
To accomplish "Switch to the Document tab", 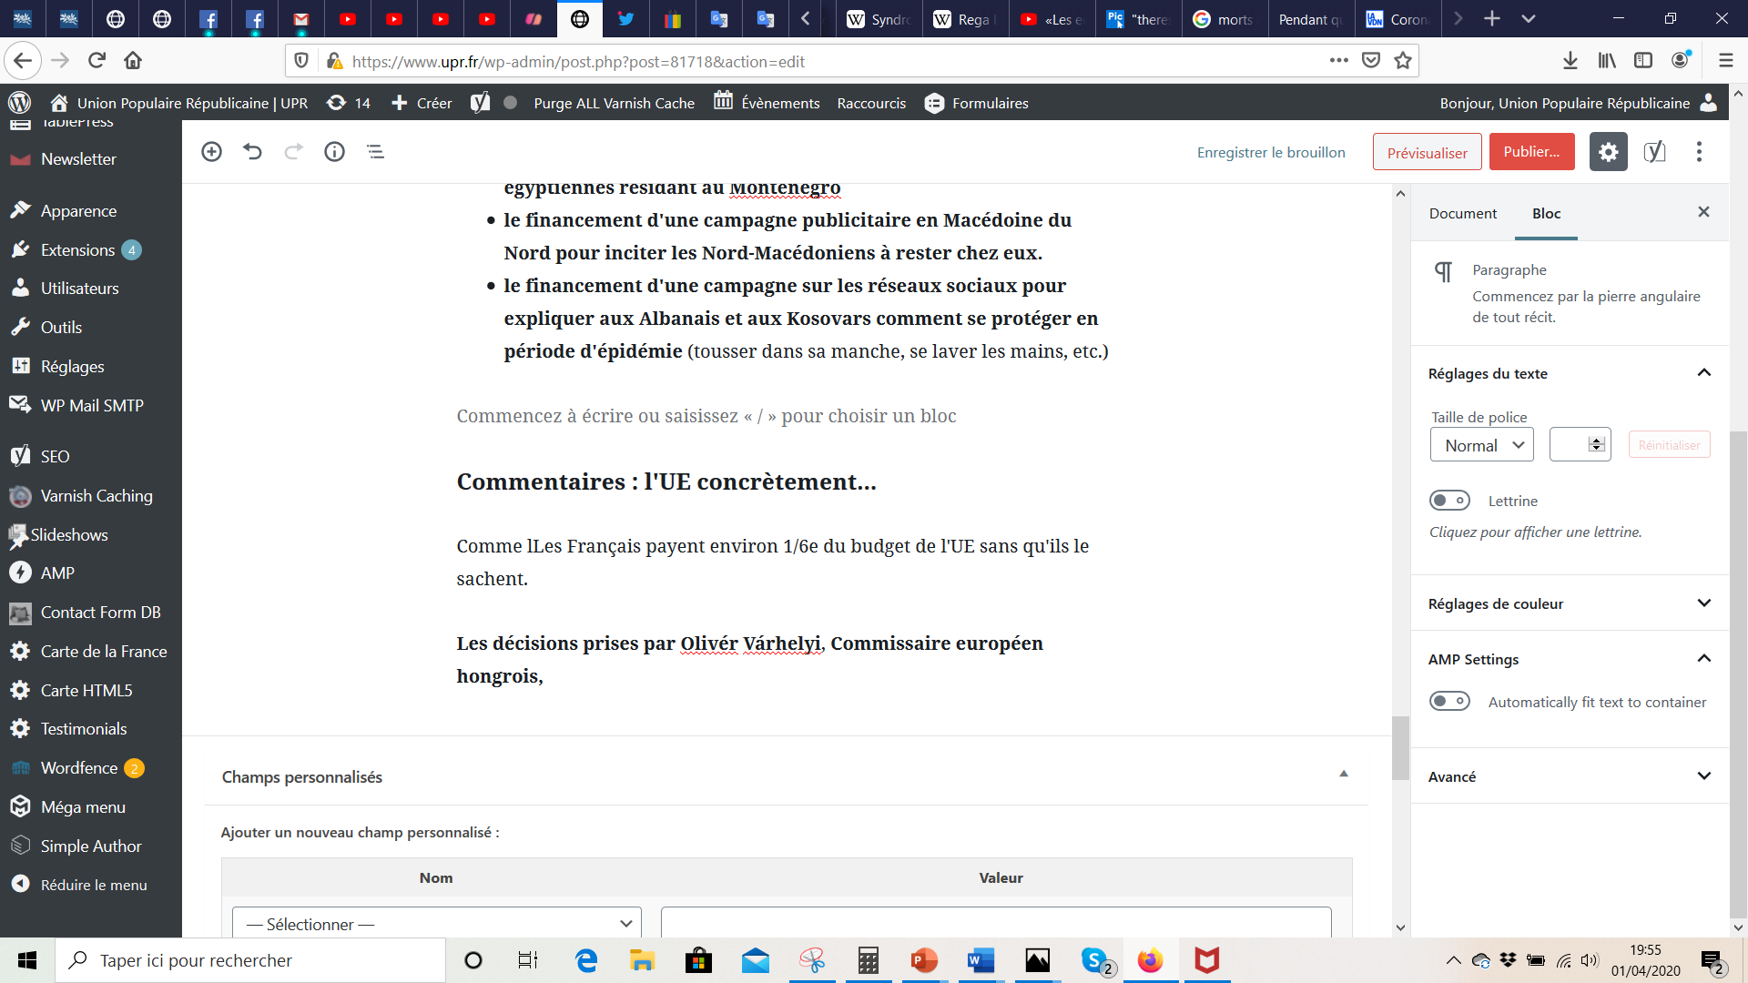I will click(1462, 213).
